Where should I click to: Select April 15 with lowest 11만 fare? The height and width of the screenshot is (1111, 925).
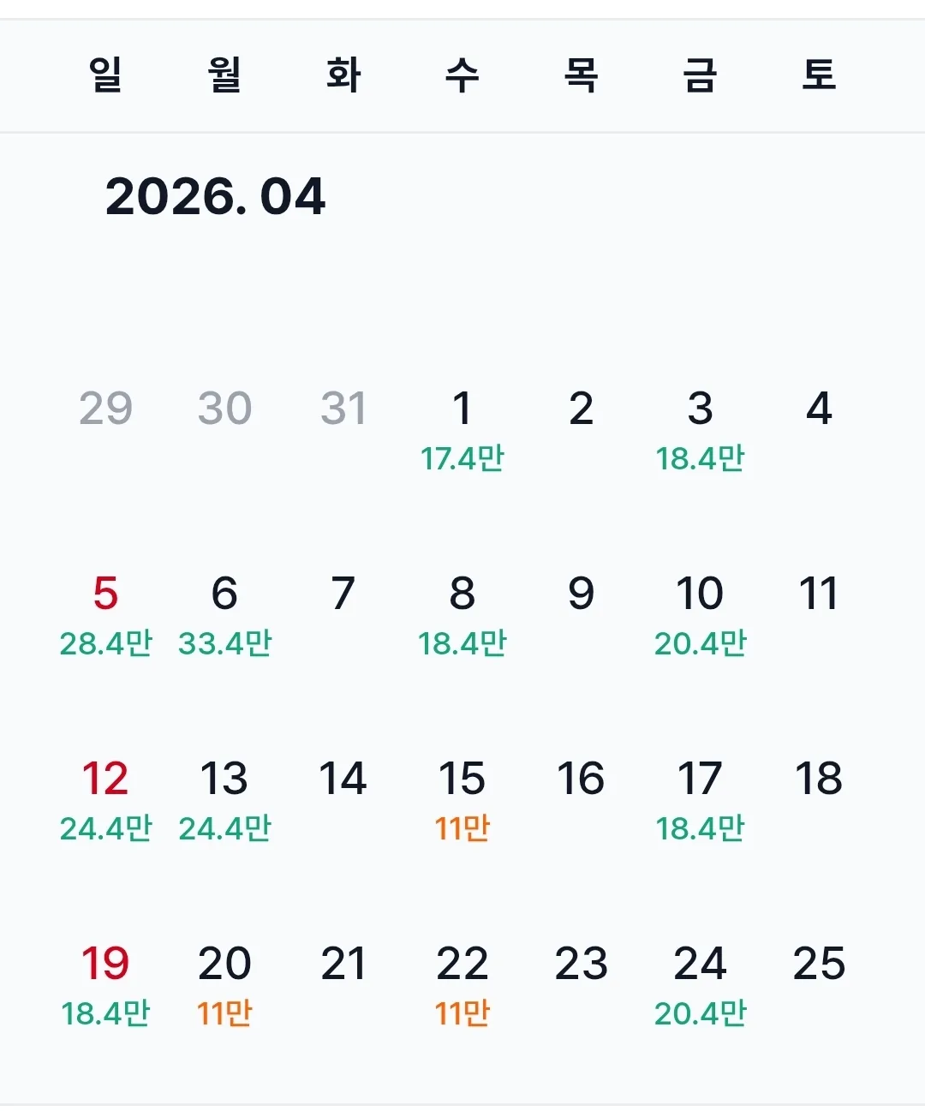(x=462, y=801)
